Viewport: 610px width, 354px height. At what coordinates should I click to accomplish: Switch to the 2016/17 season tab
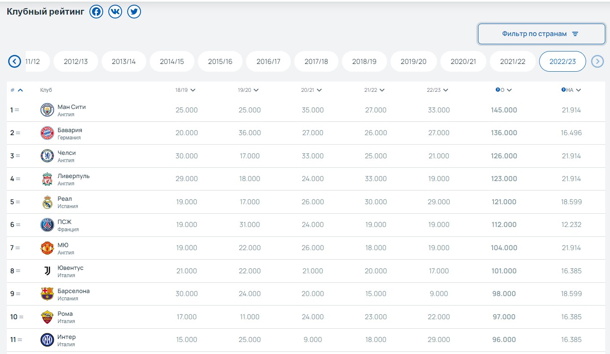tap(268, 61)
